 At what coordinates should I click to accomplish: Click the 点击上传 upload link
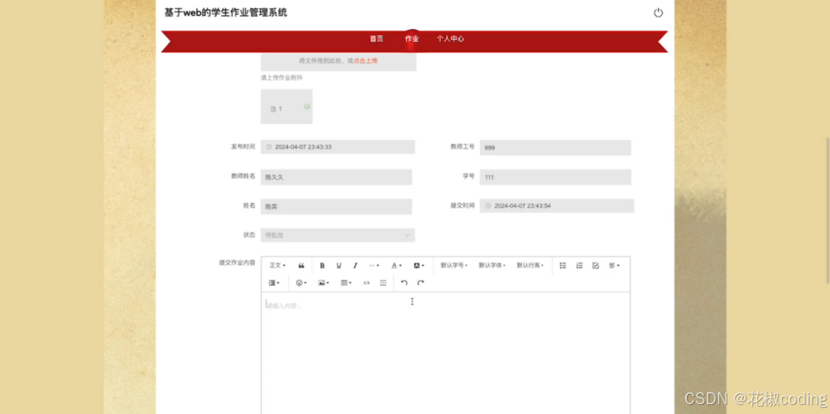click(365, 61)
